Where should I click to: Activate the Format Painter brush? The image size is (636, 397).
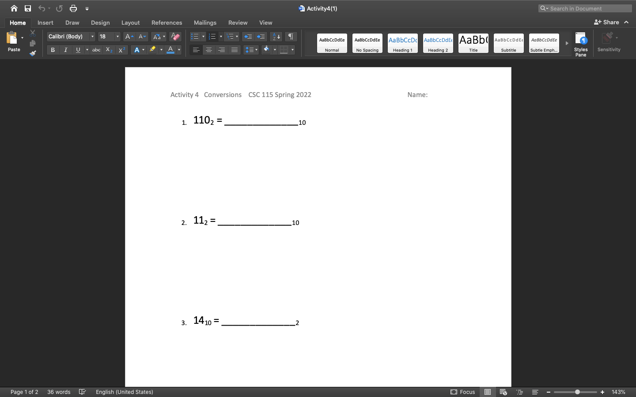[33, 53]
